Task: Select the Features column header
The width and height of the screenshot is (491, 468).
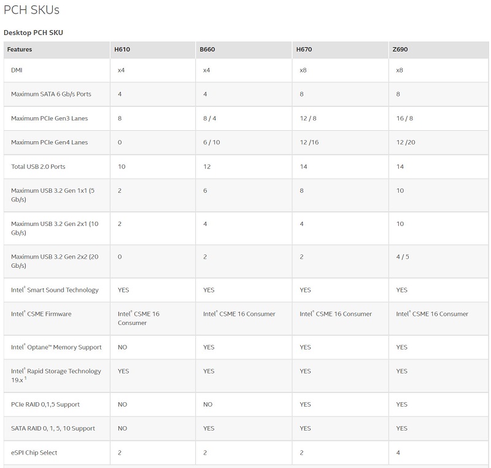Action: [20, 49]
